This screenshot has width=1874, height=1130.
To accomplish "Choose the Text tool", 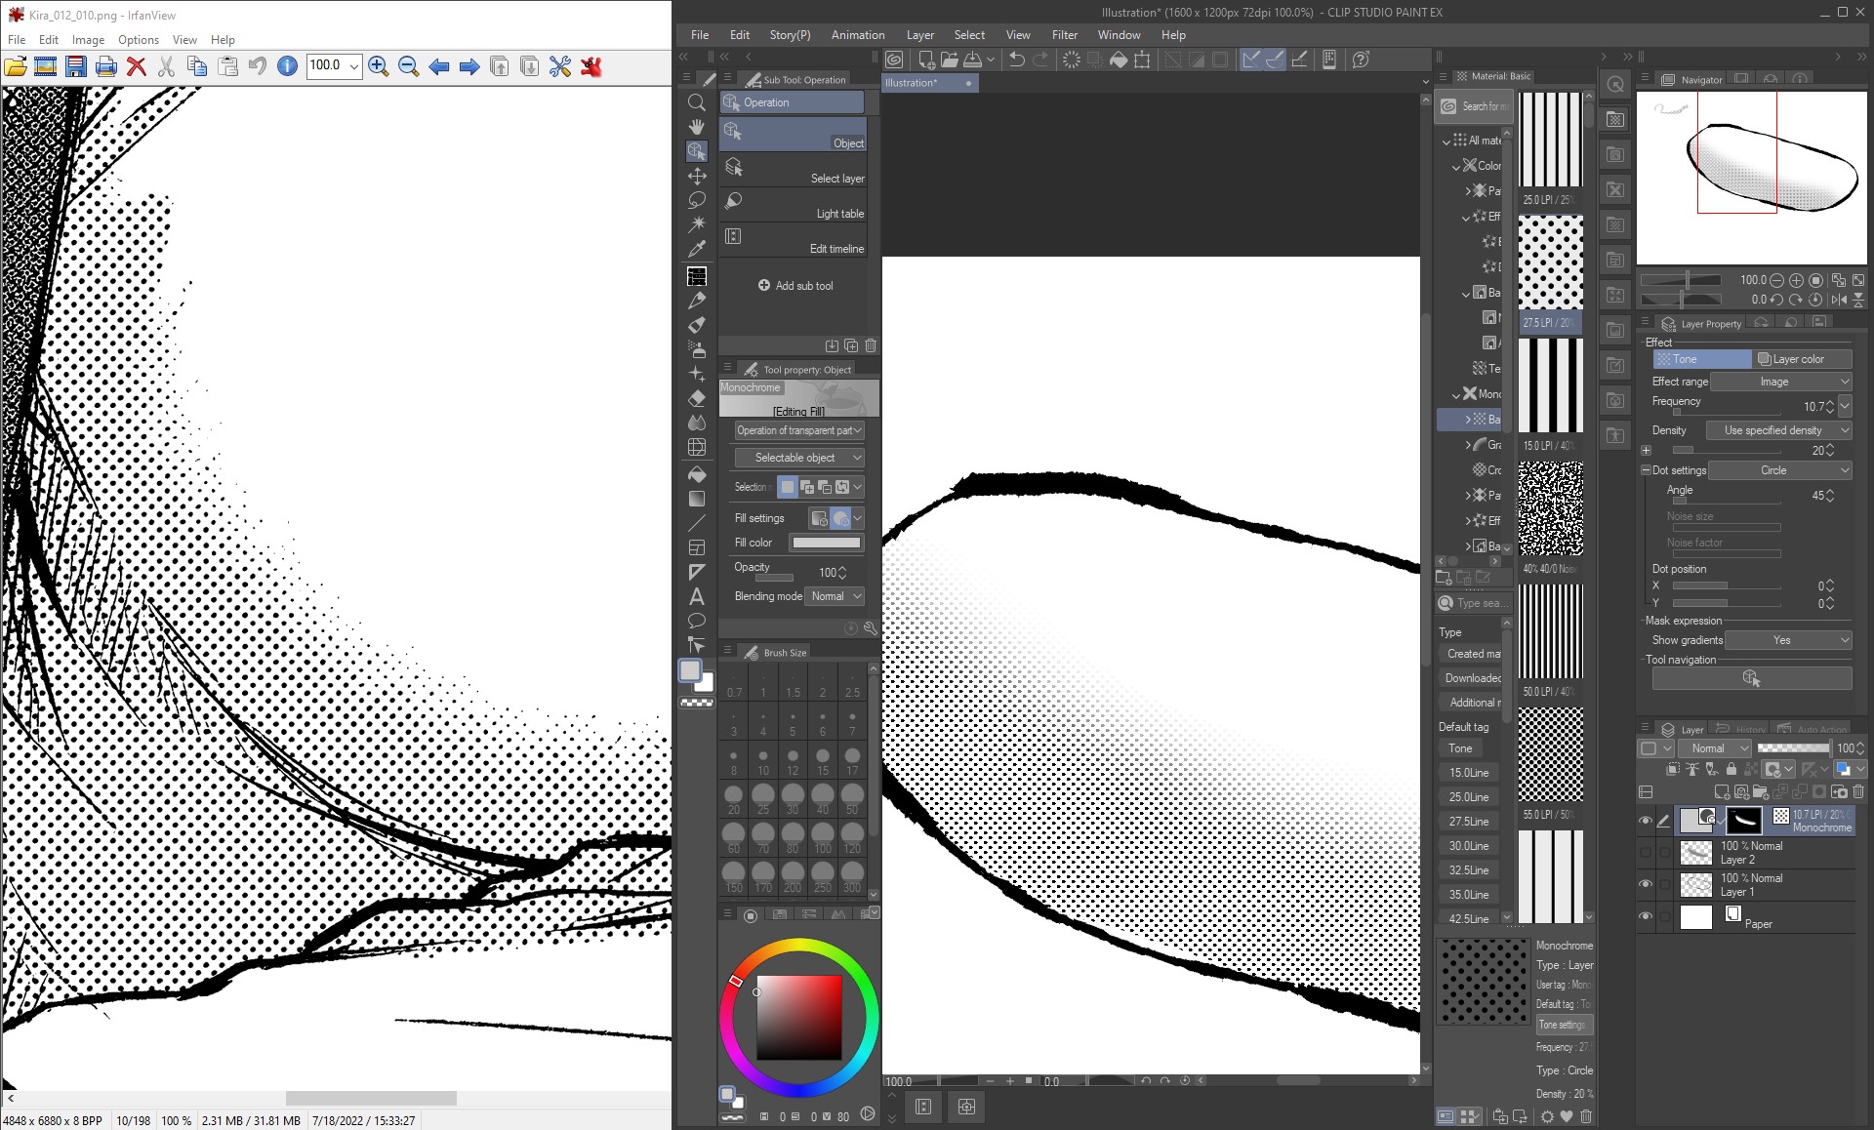I will pos(697,596).
